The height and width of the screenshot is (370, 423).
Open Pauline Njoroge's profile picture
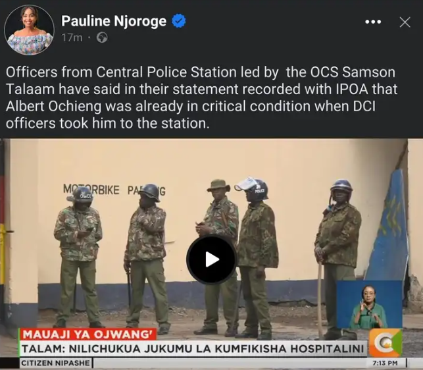[x=29, y=30]
